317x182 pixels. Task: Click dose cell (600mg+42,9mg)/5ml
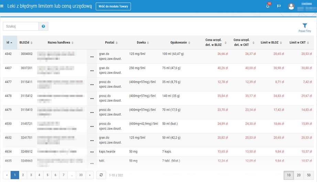coord(144,124)
